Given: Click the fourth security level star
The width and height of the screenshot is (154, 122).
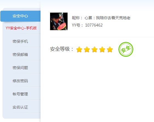Looking at the screenshot, I should [102, 49].
